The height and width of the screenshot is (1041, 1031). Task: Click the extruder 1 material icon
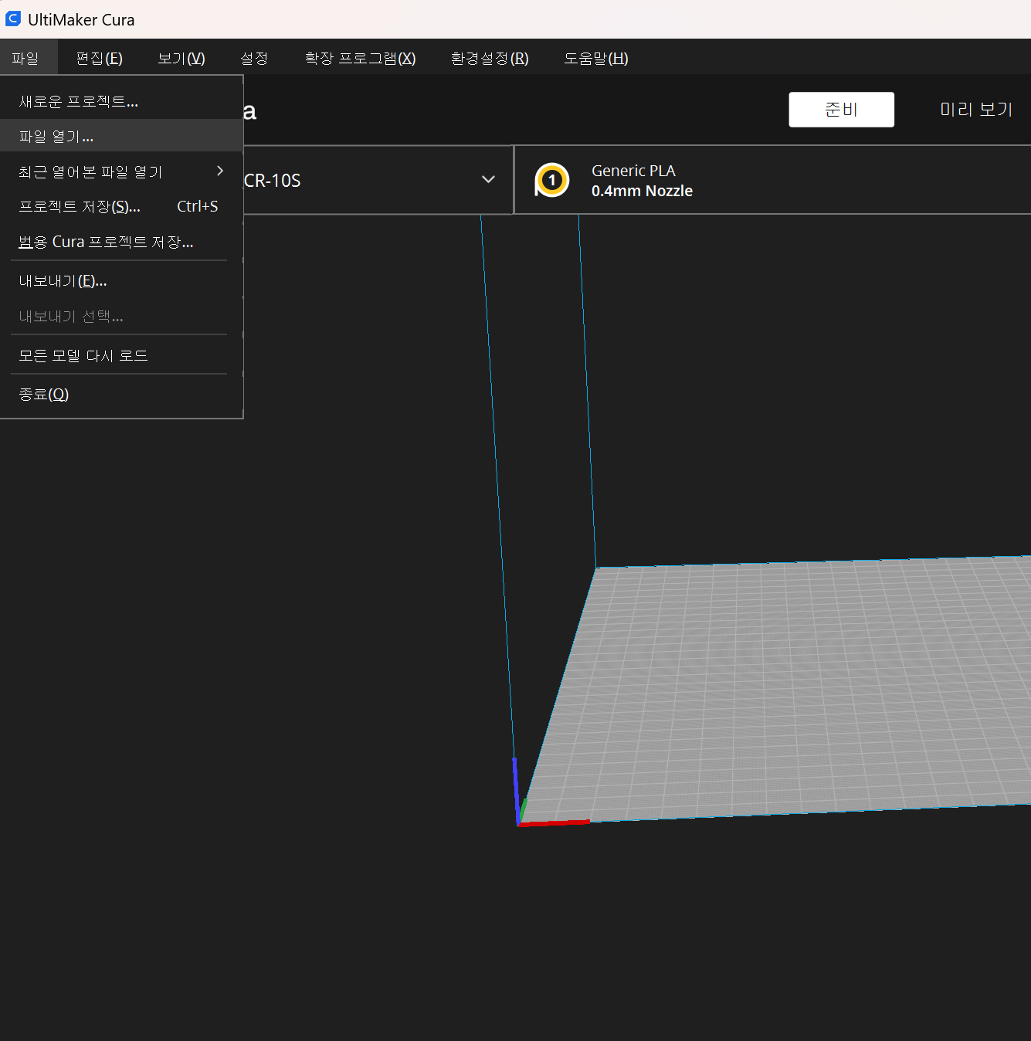(551, 180)
